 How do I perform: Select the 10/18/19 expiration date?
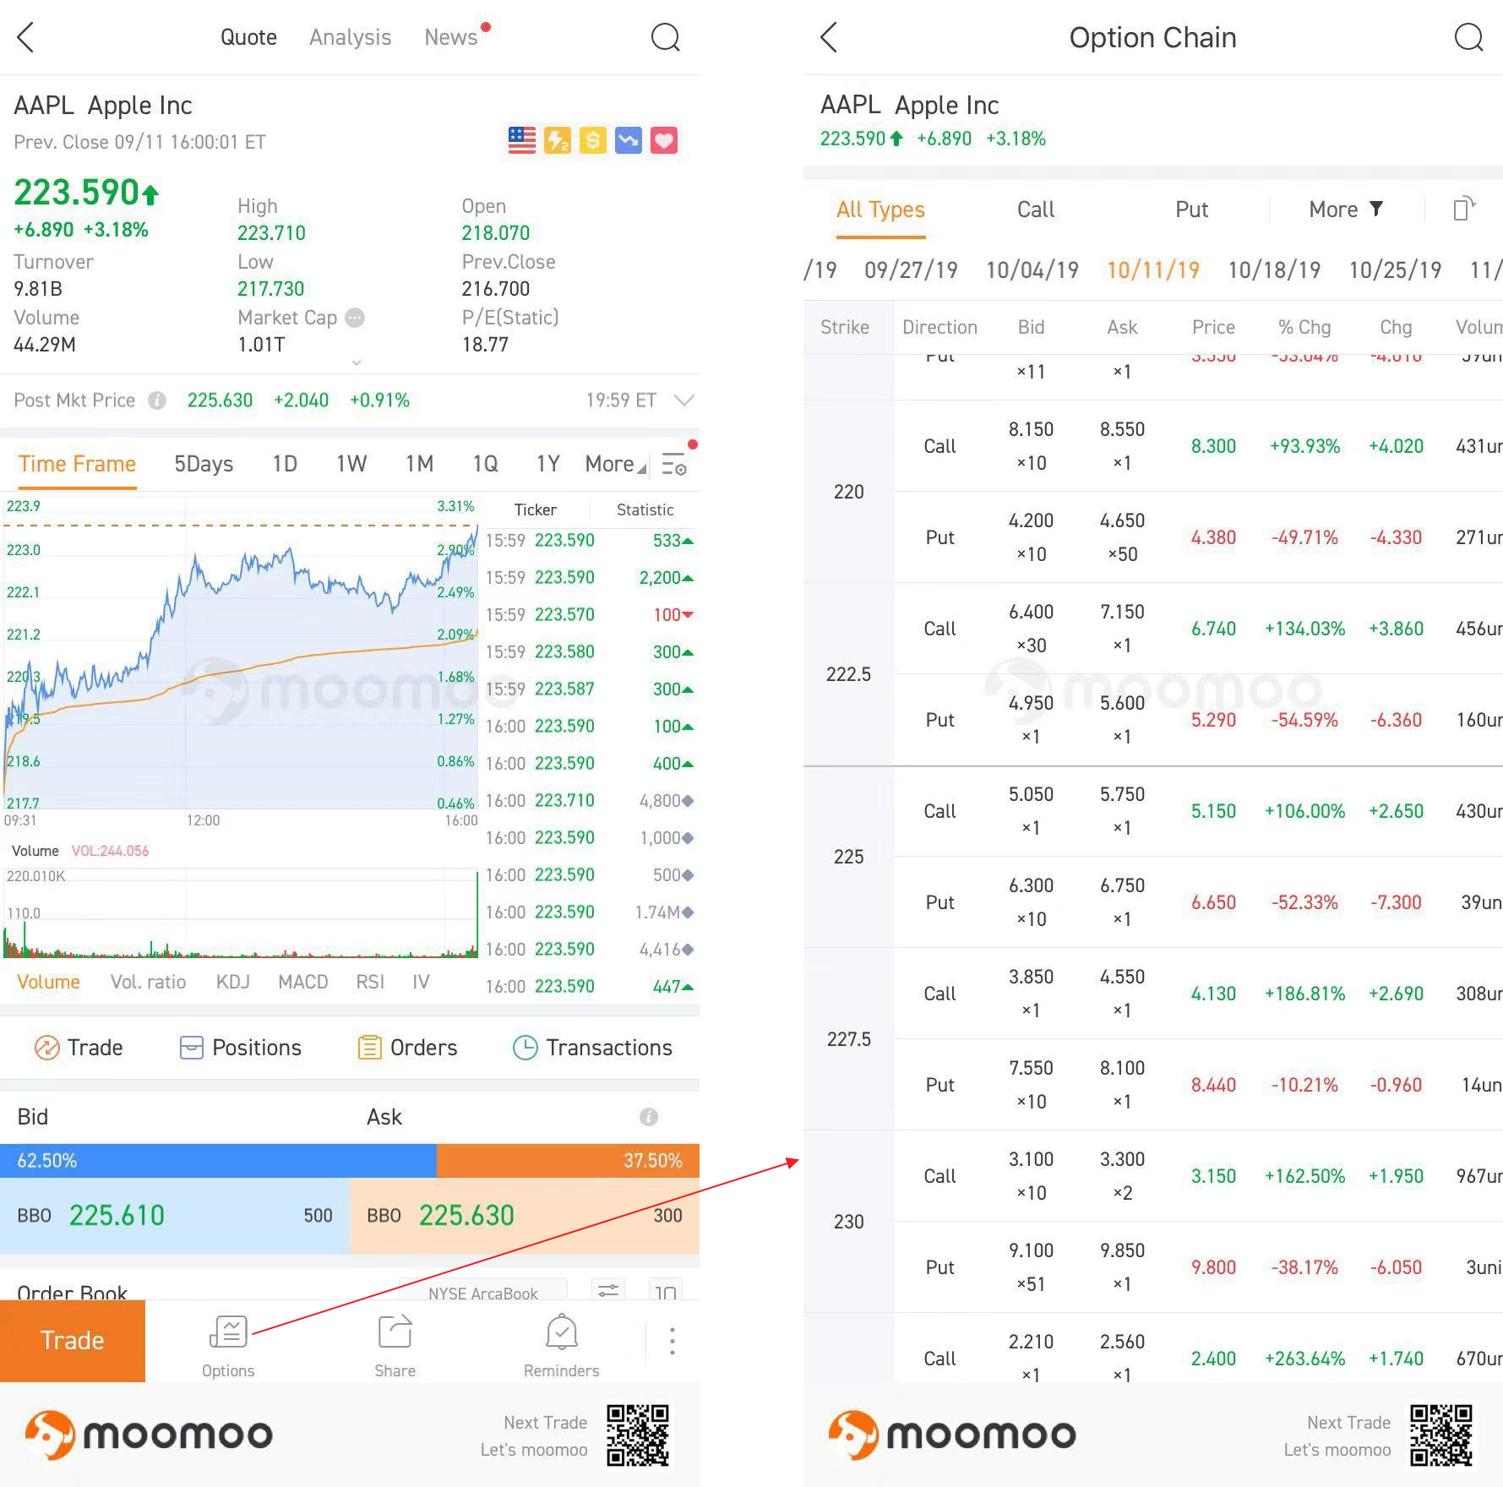click(1273, 270)
